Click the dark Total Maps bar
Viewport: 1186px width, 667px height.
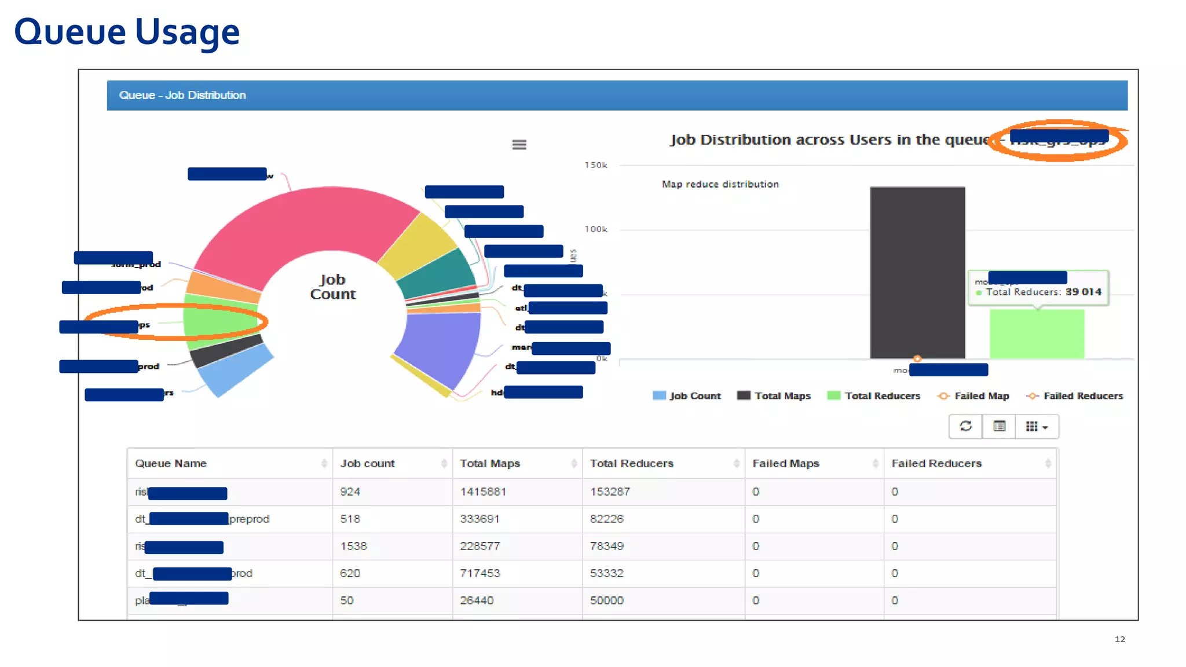(917, 272)
